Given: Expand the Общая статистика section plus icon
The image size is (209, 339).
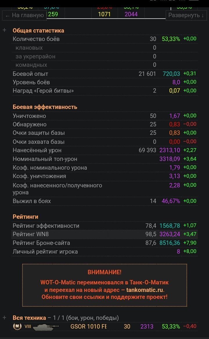Looking at the screenshot, I should [x=5, y=30].
